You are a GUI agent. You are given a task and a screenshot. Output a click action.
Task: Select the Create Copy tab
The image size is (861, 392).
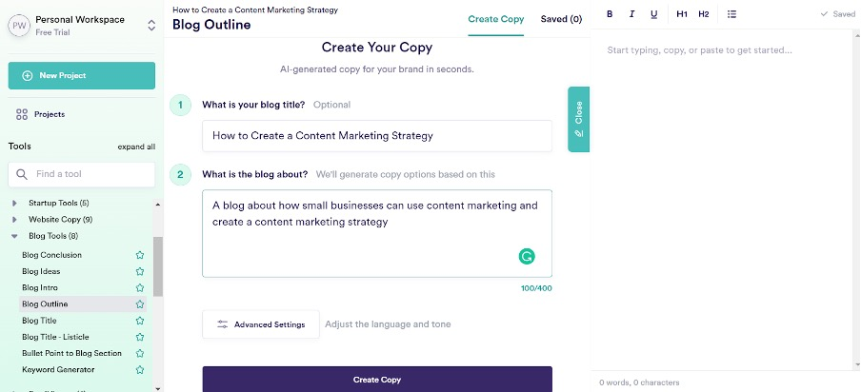tap(496, 19)
